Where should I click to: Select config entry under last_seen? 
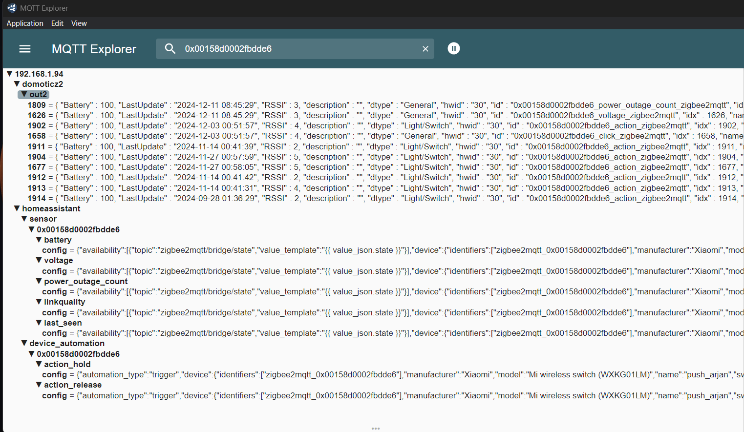point(393,333)
